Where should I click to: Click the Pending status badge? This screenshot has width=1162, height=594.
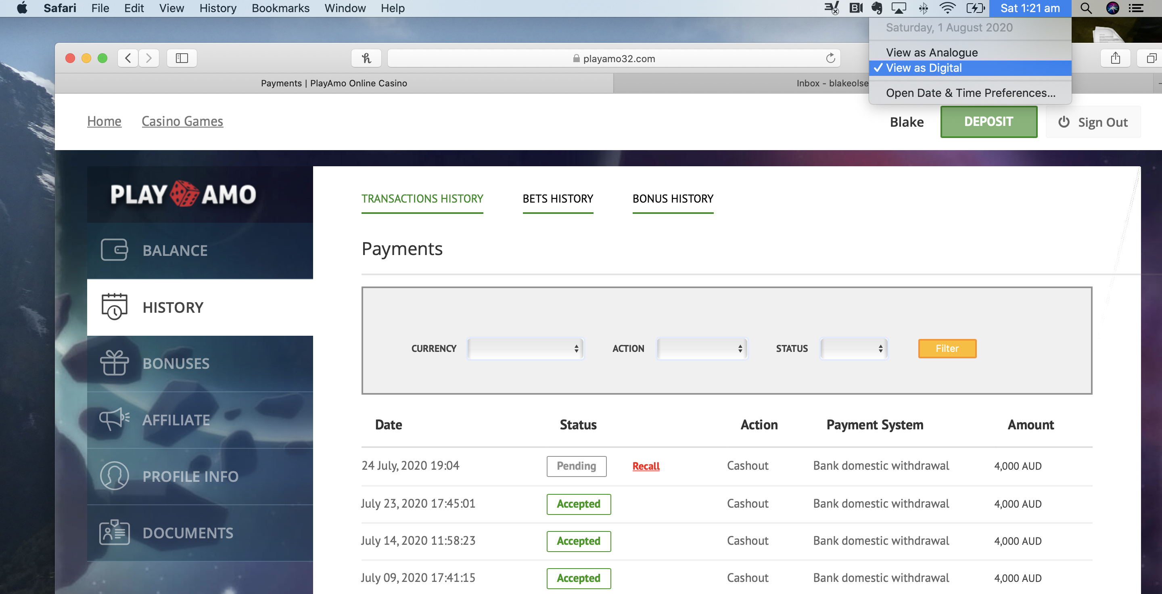(x=576, y=466)
